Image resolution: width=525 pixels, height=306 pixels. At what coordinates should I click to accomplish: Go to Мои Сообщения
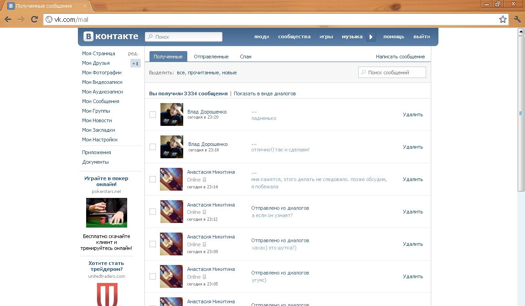[x=100, y=101]
